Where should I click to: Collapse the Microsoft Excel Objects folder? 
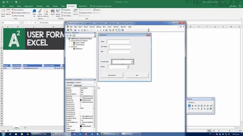click(69, 41)
